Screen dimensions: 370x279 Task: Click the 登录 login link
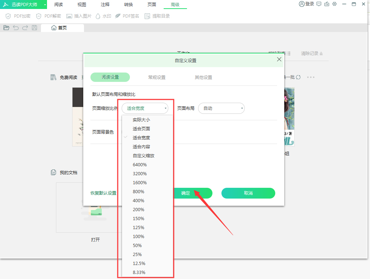coord(309,4)
